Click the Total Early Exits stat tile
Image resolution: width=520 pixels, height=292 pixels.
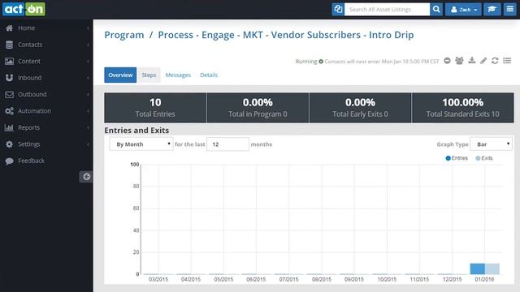pyautogui.click(x=360, y=108)
